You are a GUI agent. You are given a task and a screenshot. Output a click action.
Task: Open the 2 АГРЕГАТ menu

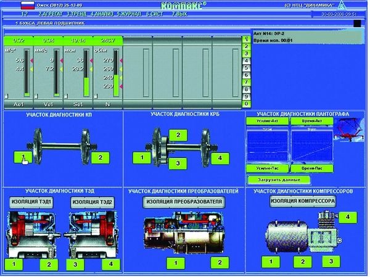(x=50, y=13)
